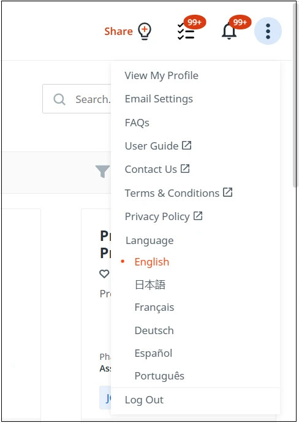
Task: Click external link icon beside User Guide
Action: pyautogui.click(x=187, y=145)
